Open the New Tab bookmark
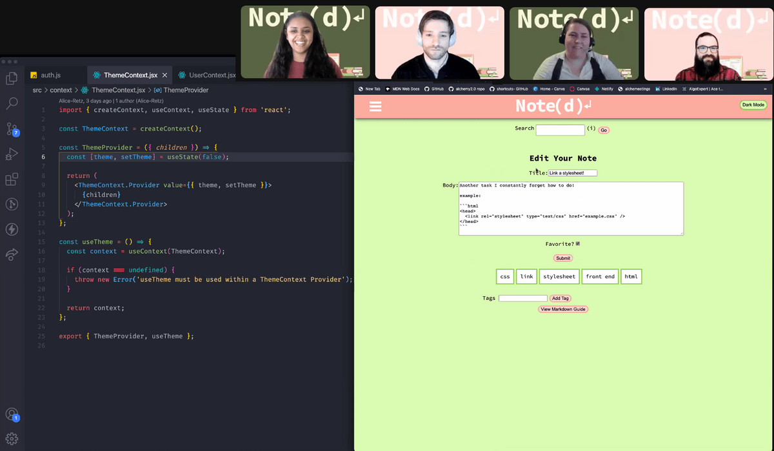Image resolution: width=774 pixels, height=451 pixels. point(369,88)
